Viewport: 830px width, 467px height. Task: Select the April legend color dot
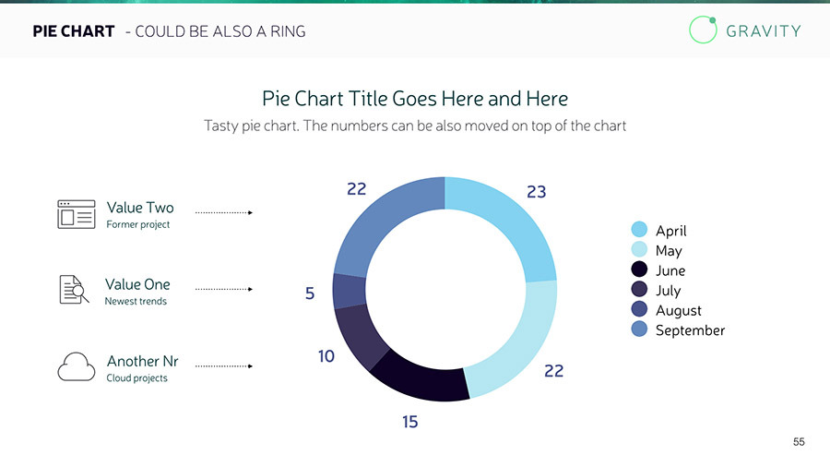[639, 230]
